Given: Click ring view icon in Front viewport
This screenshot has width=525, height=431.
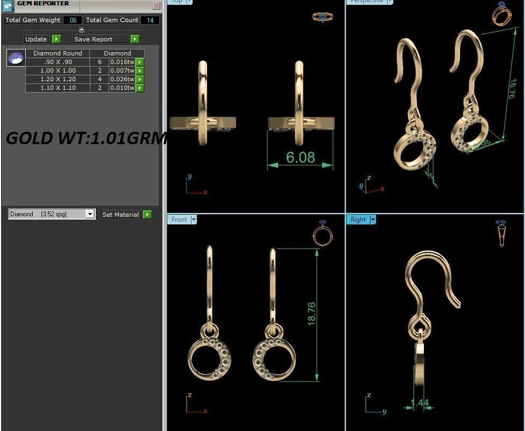Looking at the screenshot, I should click(322, 233).
